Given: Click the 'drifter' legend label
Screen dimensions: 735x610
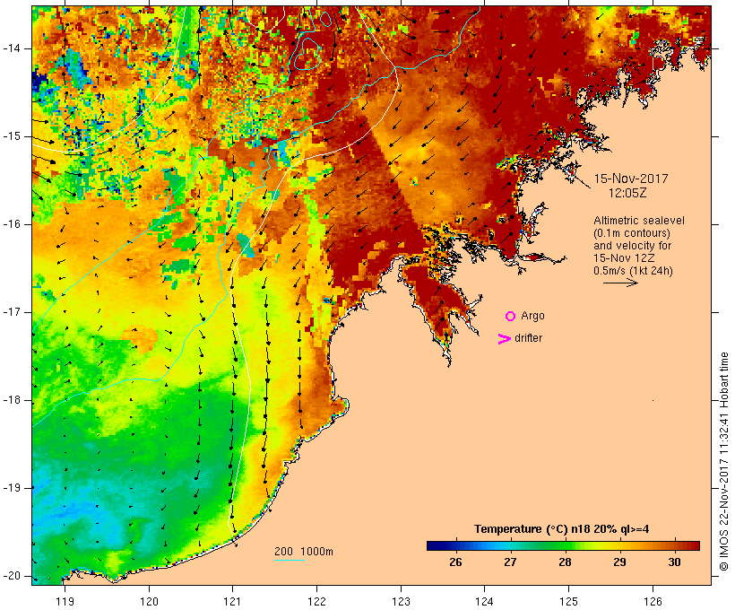Looking at the screenshot, I should pyautogui.click(x=528, y=338).
